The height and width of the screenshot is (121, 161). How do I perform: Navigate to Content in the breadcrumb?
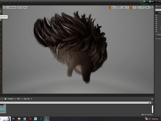coord(10,99)
